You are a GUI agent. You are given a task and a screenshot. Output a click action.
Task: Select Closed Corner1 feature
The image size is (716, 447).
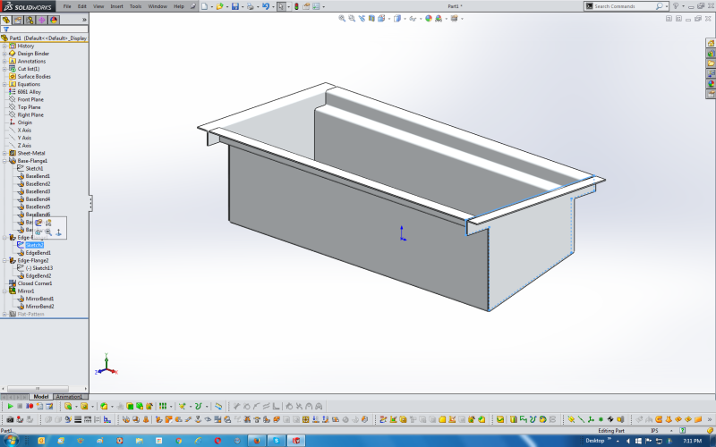point(35,283)
